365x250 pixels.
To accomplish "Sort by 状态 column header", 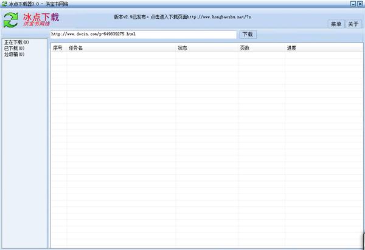I will 207,48.
